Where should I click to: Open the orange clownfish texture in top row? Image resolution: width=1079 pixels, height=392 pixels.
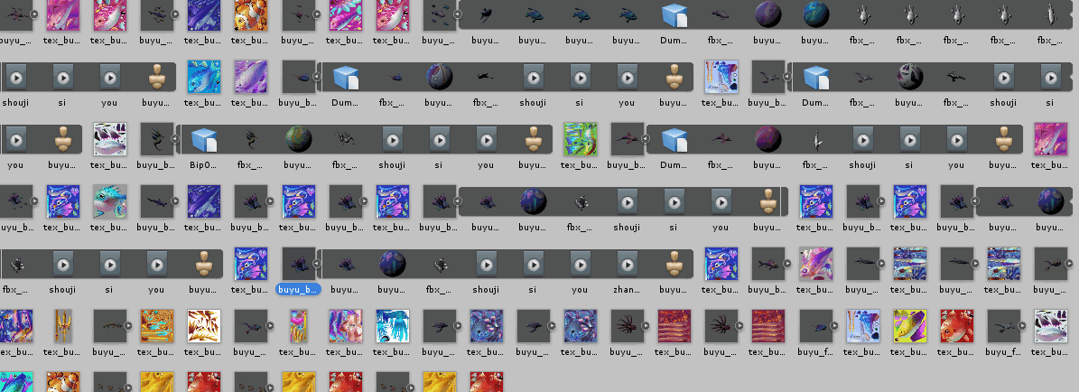(251, 15)
